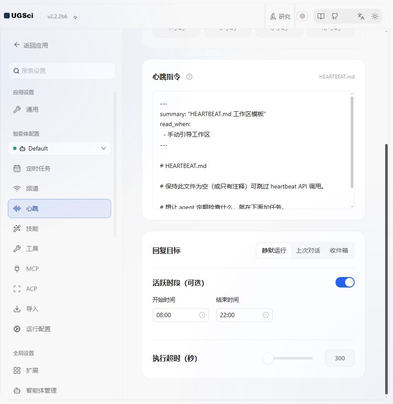The width and height of the screenshot is (393, 404).
Task: Select 收件箱 reply target
Action: (339, 250)
